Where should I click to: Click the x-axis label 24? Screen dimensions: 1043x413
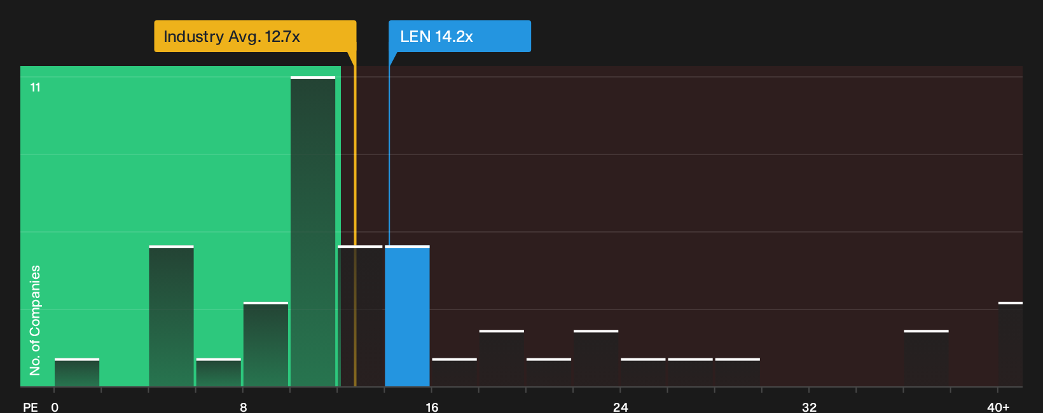[621, 407]
